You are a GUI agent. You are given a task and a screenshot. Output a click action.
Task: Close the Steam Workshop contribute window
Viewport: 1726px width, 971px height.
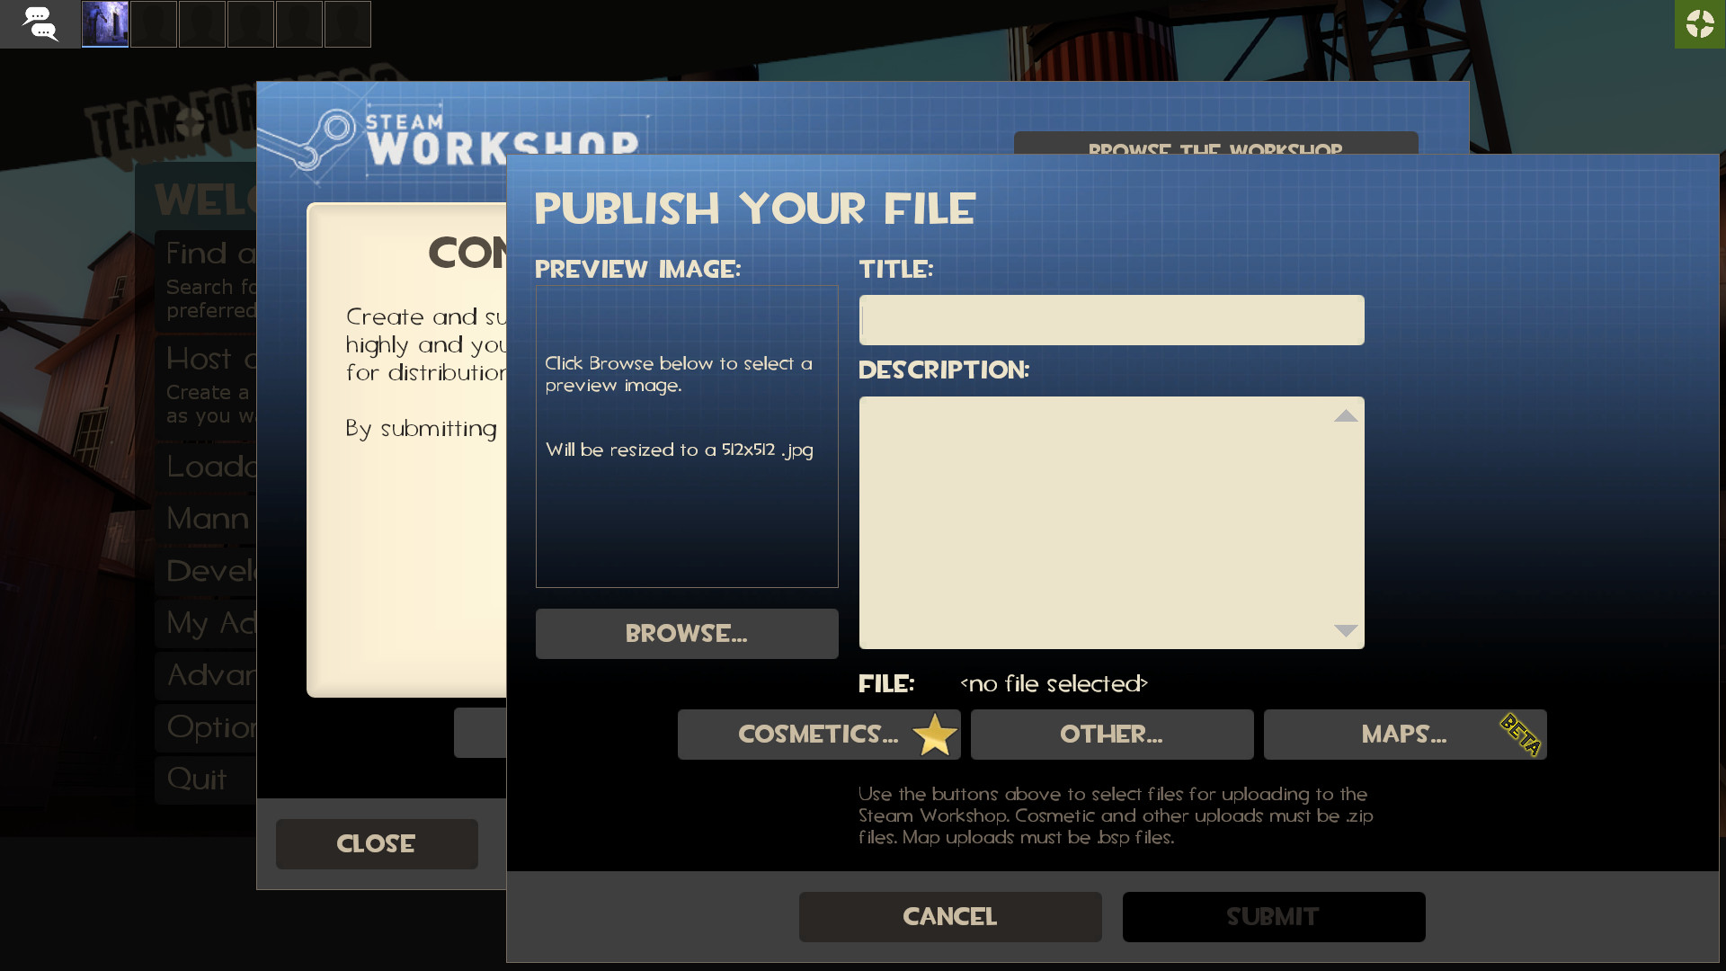[376, 843]
